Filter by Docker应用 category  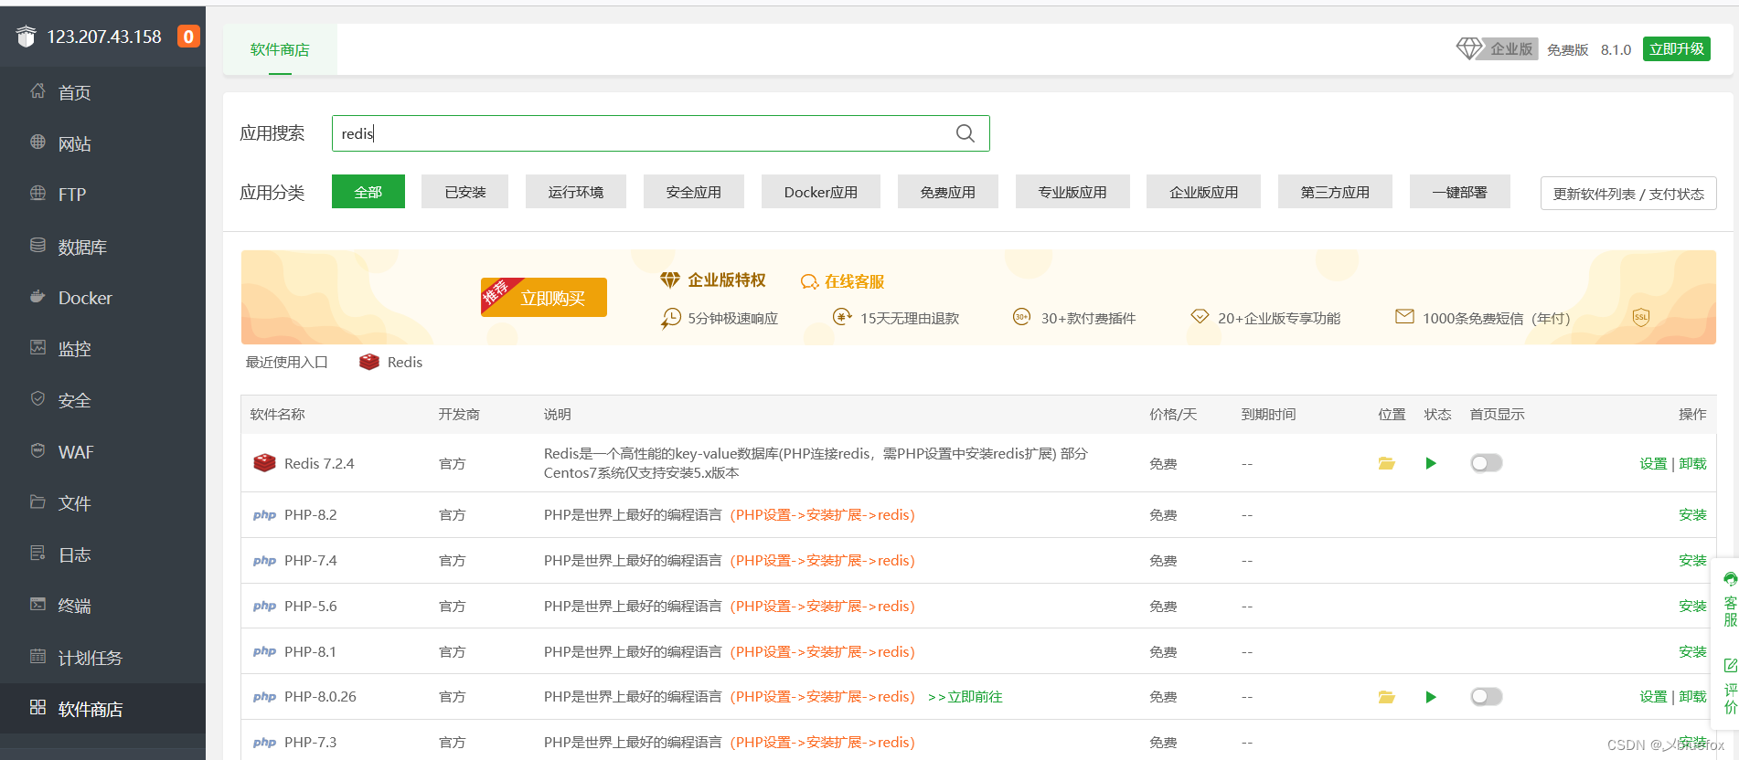click(x=821, y=192)
